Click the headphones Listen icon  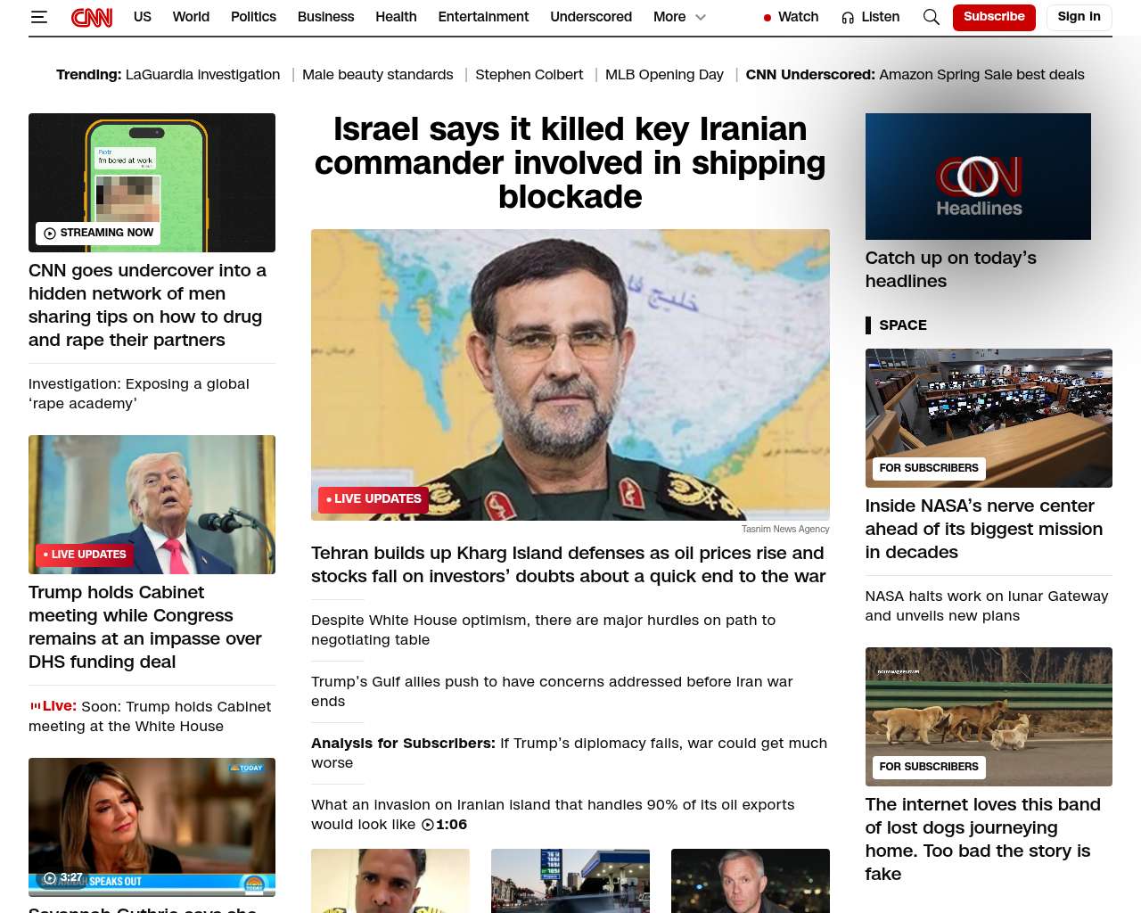pos(848,17)
